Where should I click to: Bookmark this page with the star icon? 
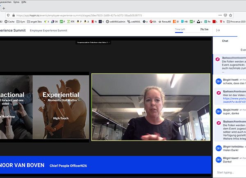pyautogui.click(x=230, y=15)
